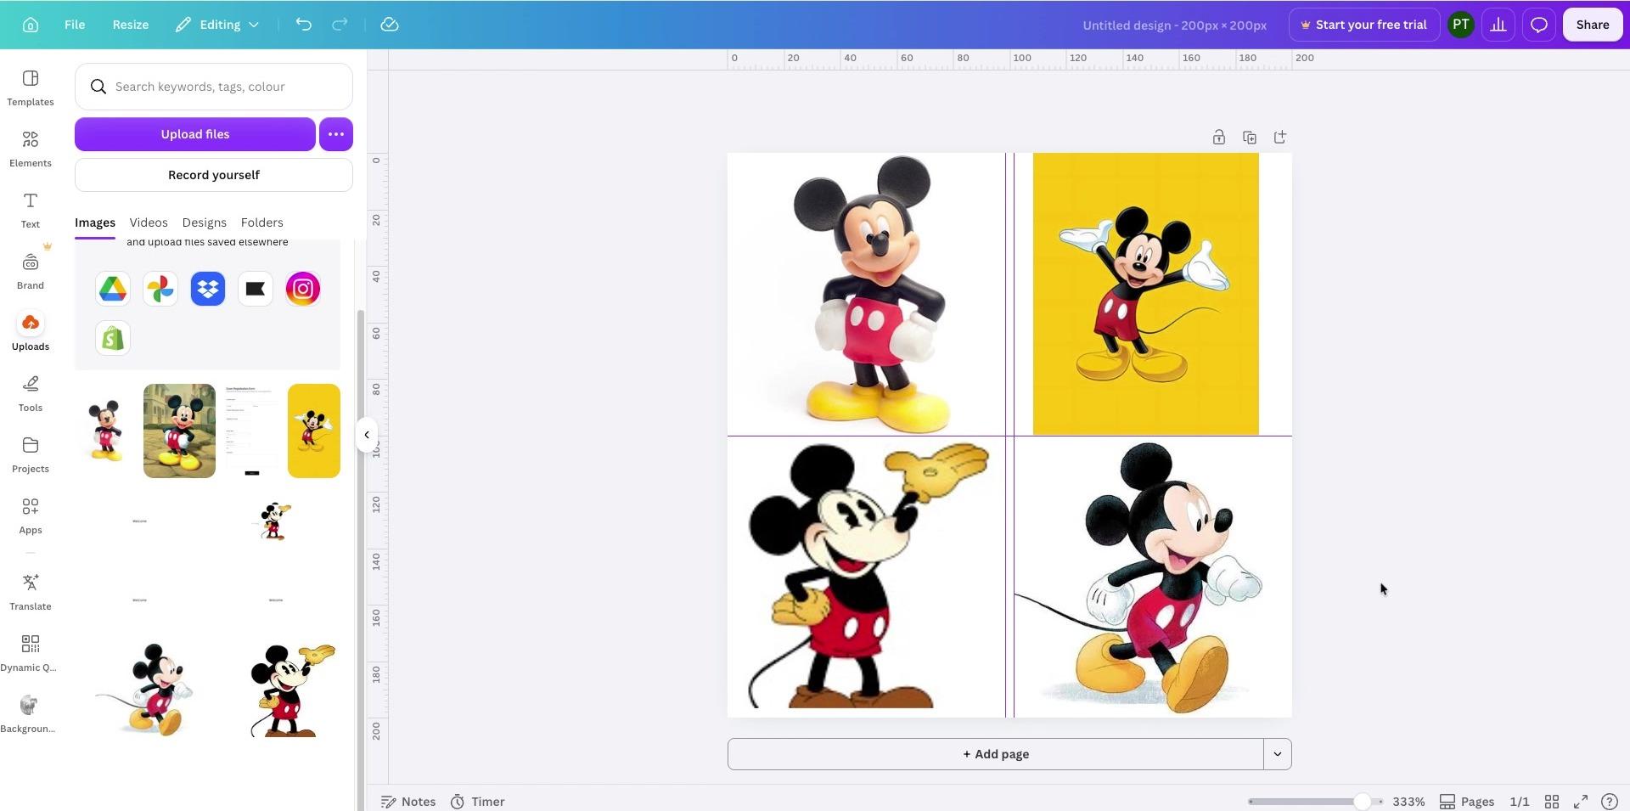Expand the Editing mode dropdown
This screenshot has width=1630, height=811.
[218, 25]
